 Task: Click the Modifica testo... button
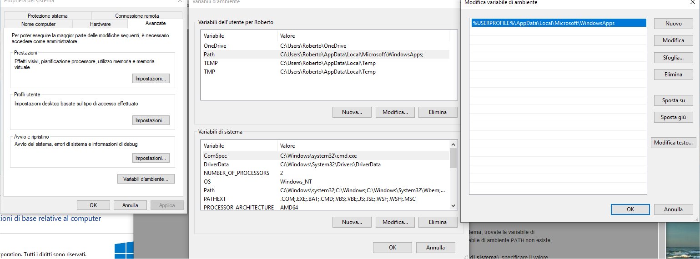pyautogui.click(x=674, y=143)
